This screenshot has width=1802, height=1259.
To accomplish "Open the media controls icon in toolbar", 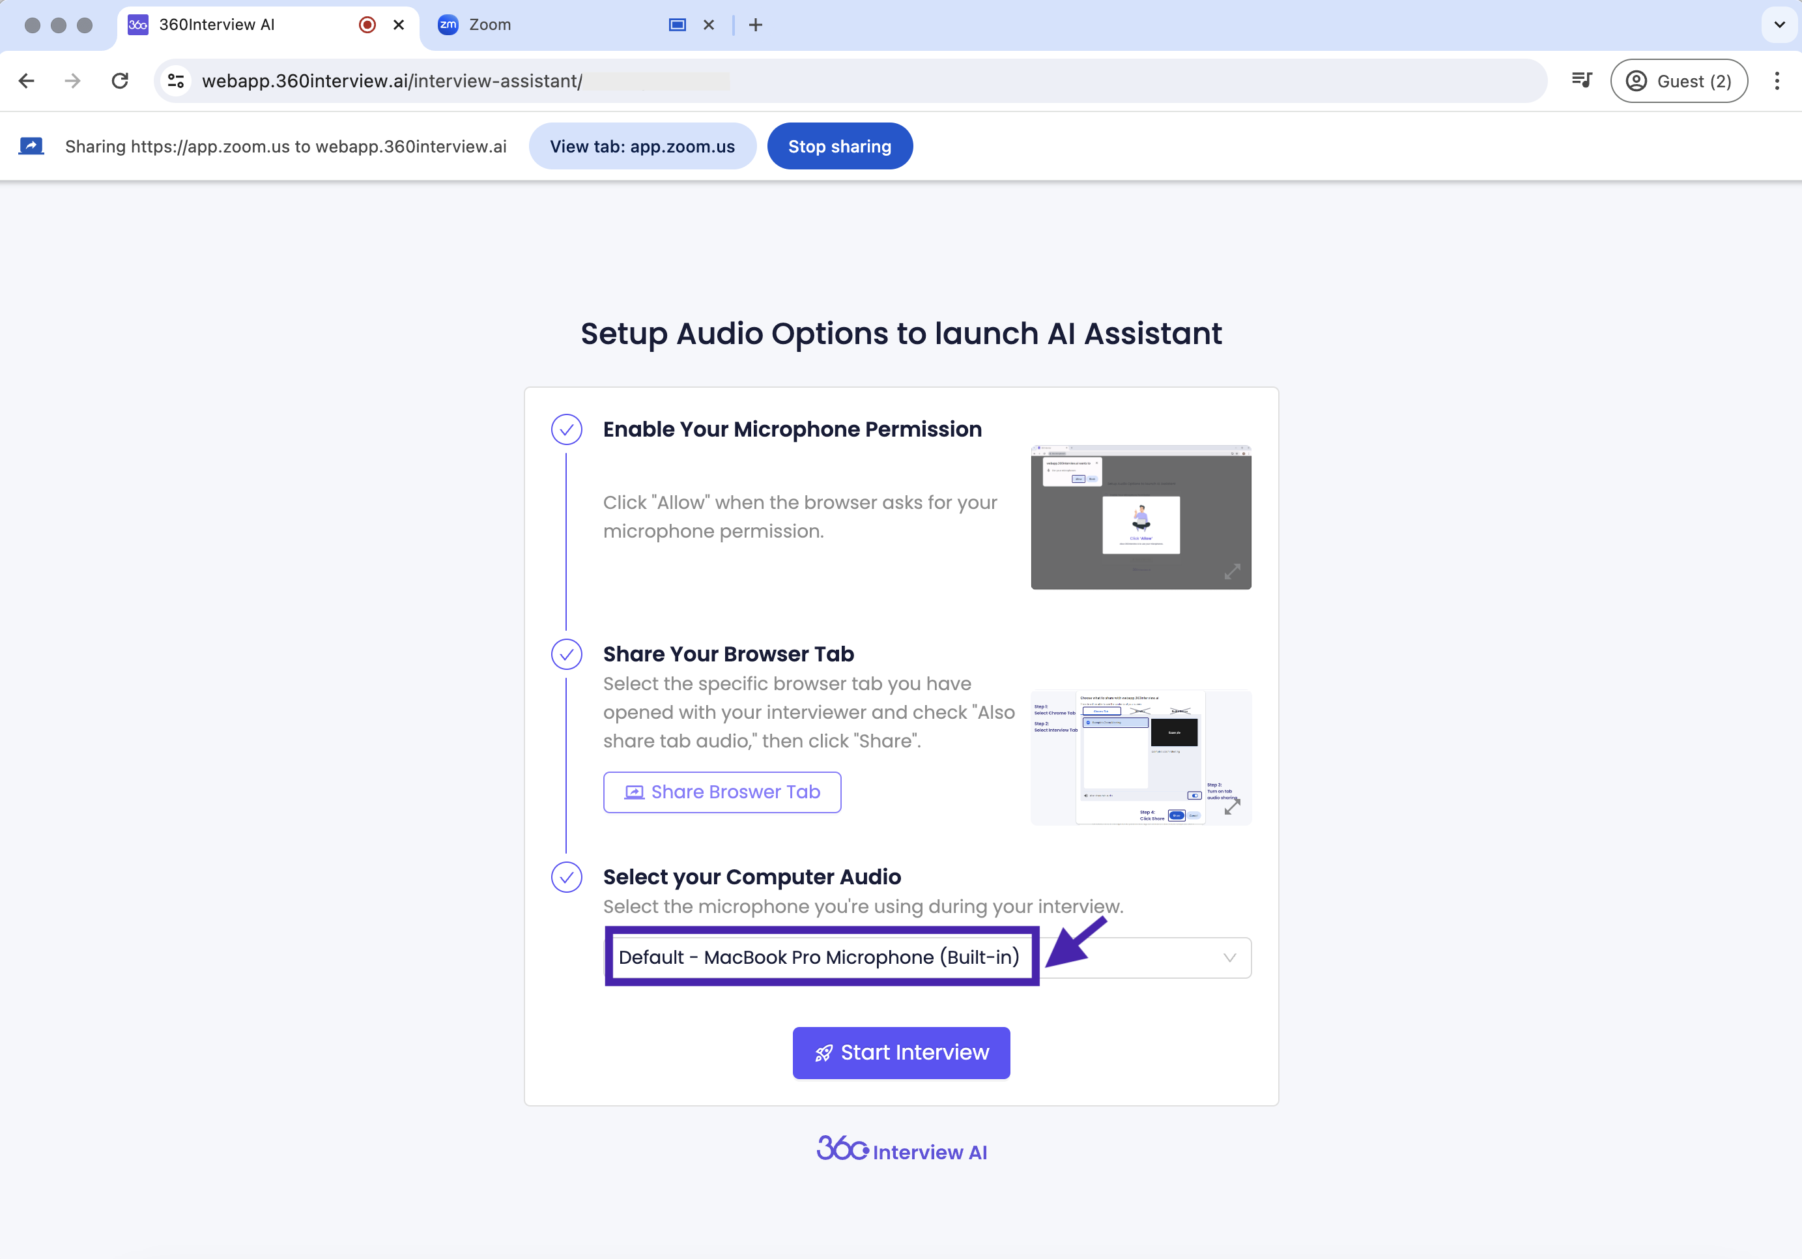I will point(1580,80).
